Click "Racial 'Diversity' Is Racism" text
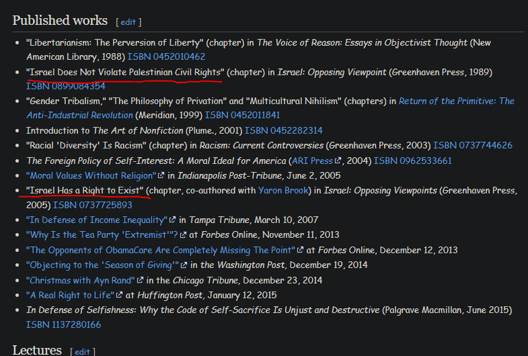 (86, 145)
